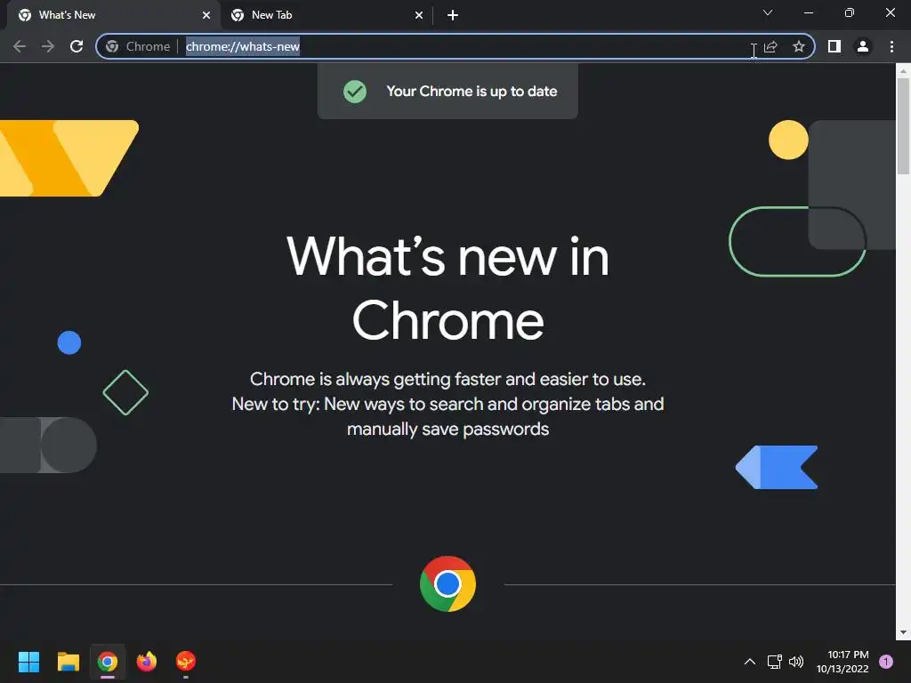This screenshot has height=683, width=911.
Task: Open network settings from system tray
Action: pos(775,662)
